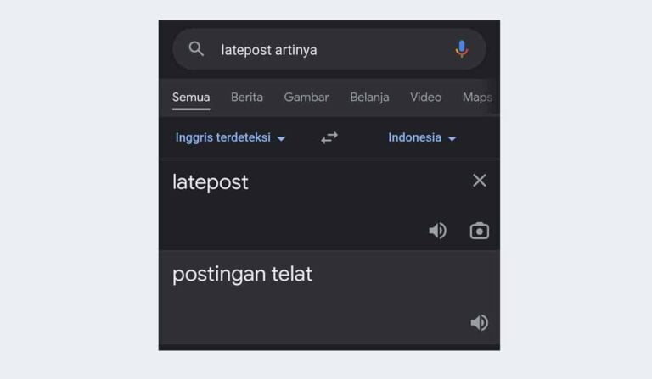Image resolution: width=652 pixels, height=379 pixels.
Task: Open the Belanja tab
Action: tap(369, 98)
